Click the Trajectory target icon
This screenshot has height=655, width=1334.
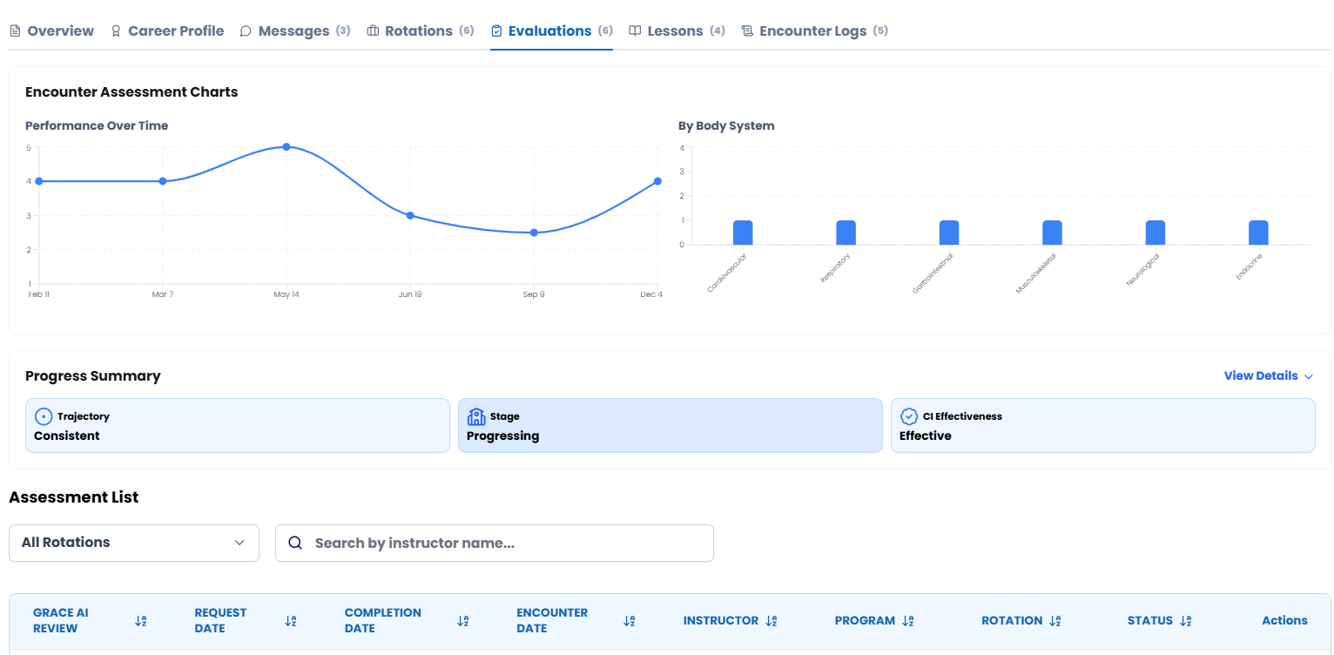click(44, 416)
